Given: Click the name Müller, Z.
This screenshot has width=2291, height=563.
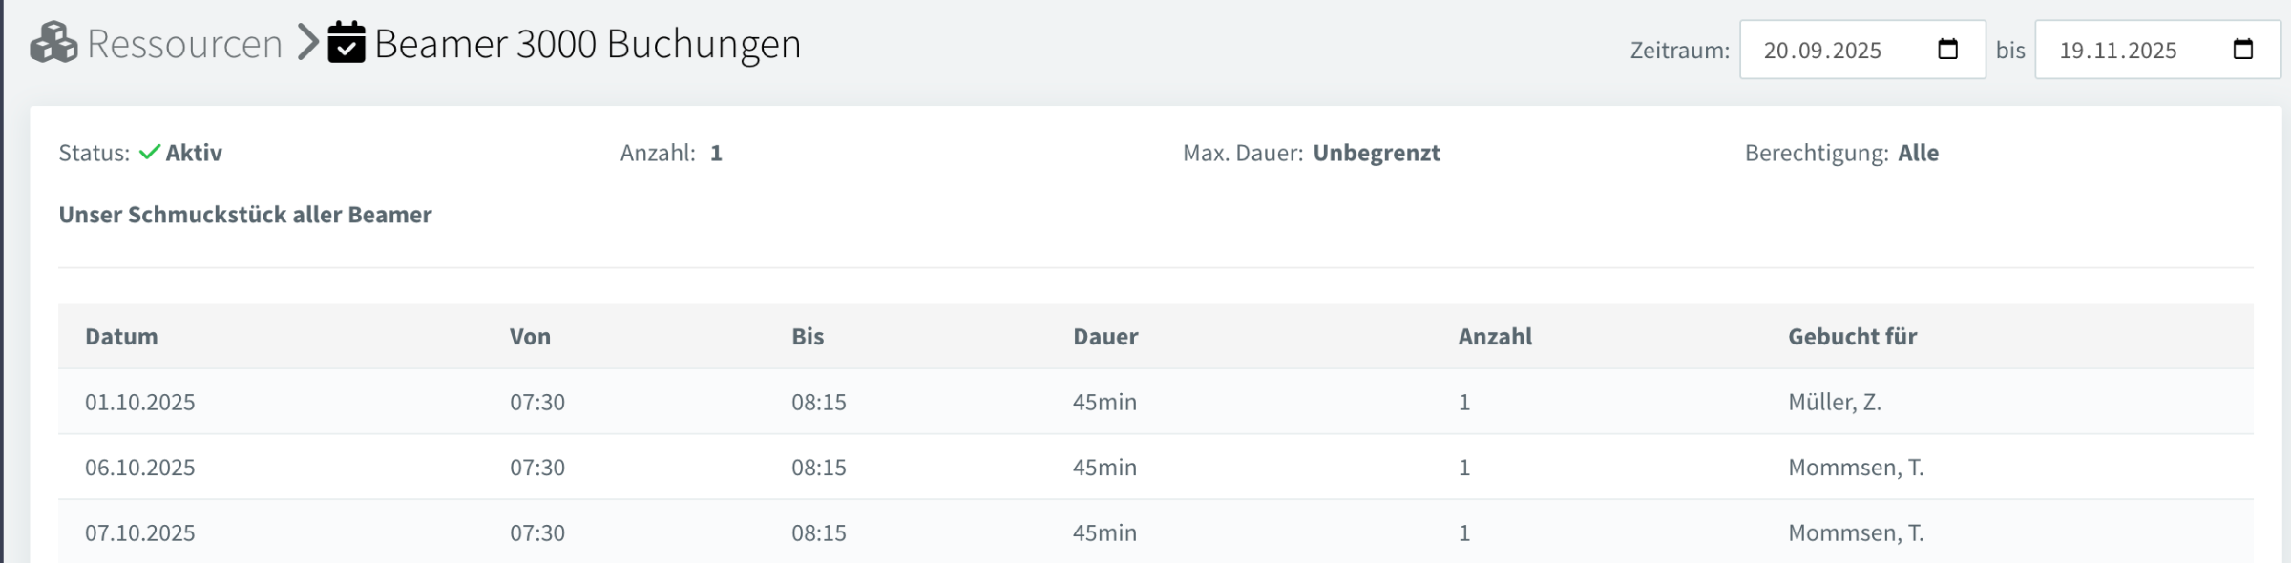Looking at the screenshot, I should [x=1834, y=403].
